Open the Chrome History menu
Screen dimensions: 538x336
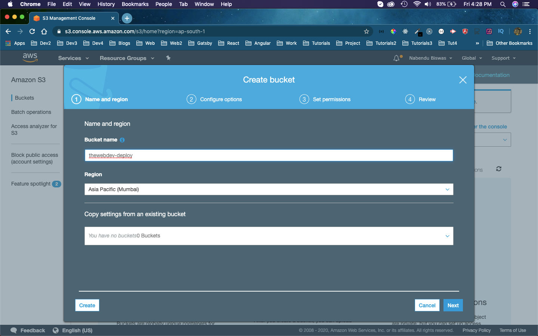(106, 4)
